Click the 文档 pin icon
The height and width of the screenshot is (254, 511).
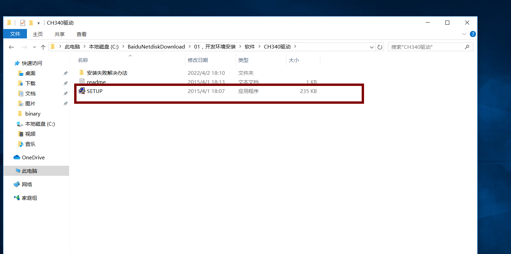[65, 94]
